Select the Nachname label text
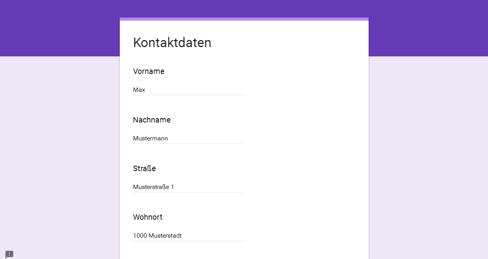Viewport: 488px width, 259px height. [152, 120]
